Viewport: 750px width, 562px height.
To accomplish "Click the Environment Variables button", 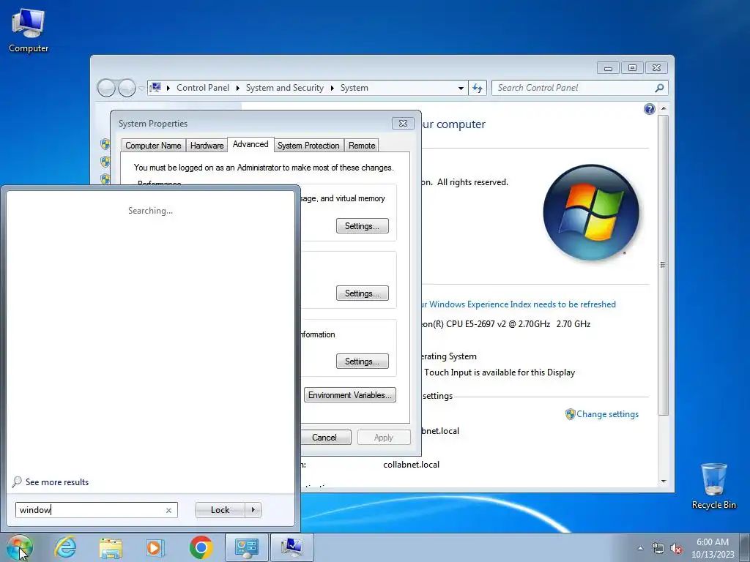I will pos(349,395).
